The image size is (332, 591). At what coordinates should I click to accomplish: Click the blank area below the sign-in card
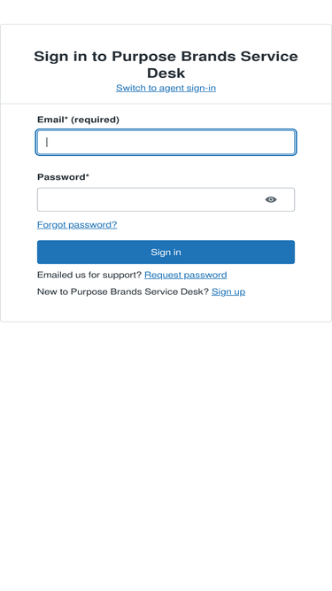pos(166,452)
